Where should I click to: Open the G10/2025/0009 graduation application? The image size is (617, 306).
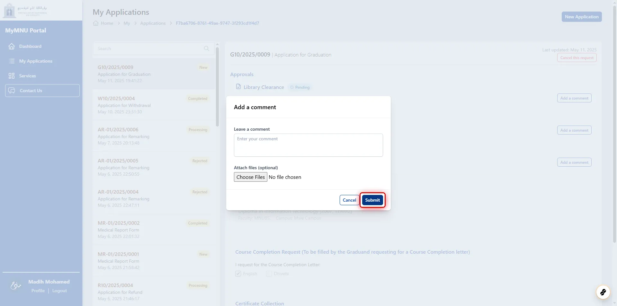[x=154, y=74]
